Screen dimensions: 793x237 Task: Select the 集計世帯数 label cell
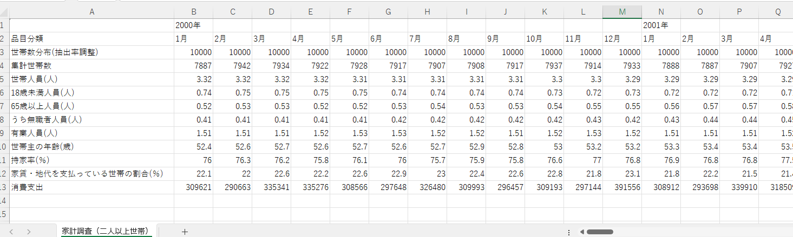pos(91,66)
